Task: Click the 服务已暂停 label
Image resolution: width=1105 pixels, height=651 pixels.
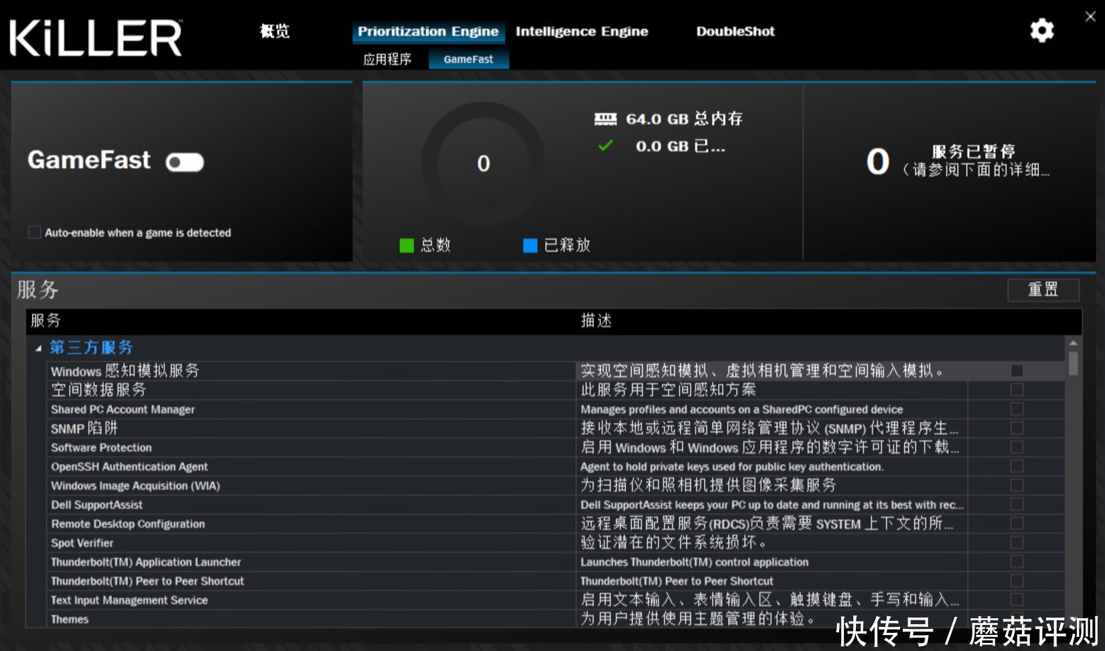Action: [x=973, y=151]
